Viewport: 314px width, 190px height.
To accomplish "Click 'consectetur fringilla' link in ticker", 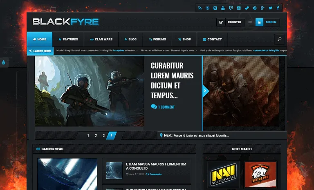I will pos(266,51).
